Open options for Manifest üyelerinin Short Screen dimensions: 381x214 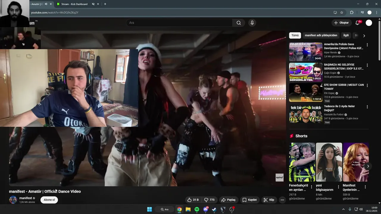[365, 187]
